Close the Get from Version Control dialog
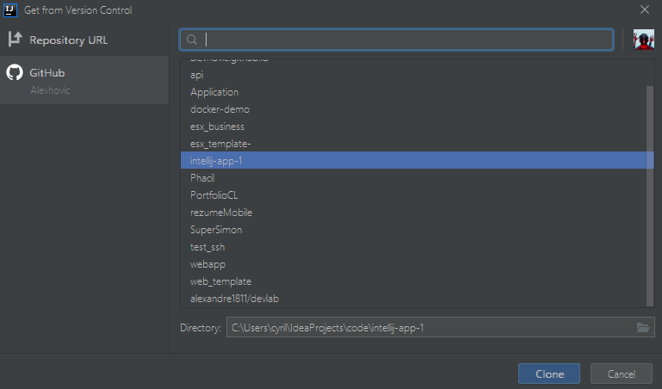 pyautogui.click(x=644, y=9)
